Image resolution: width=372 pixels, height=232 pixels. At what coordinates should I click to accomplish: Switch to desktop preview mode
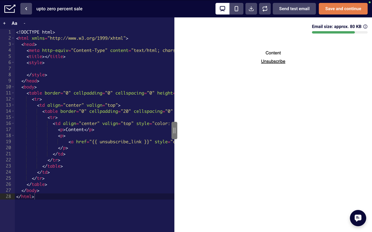click(x=222, y=9)
